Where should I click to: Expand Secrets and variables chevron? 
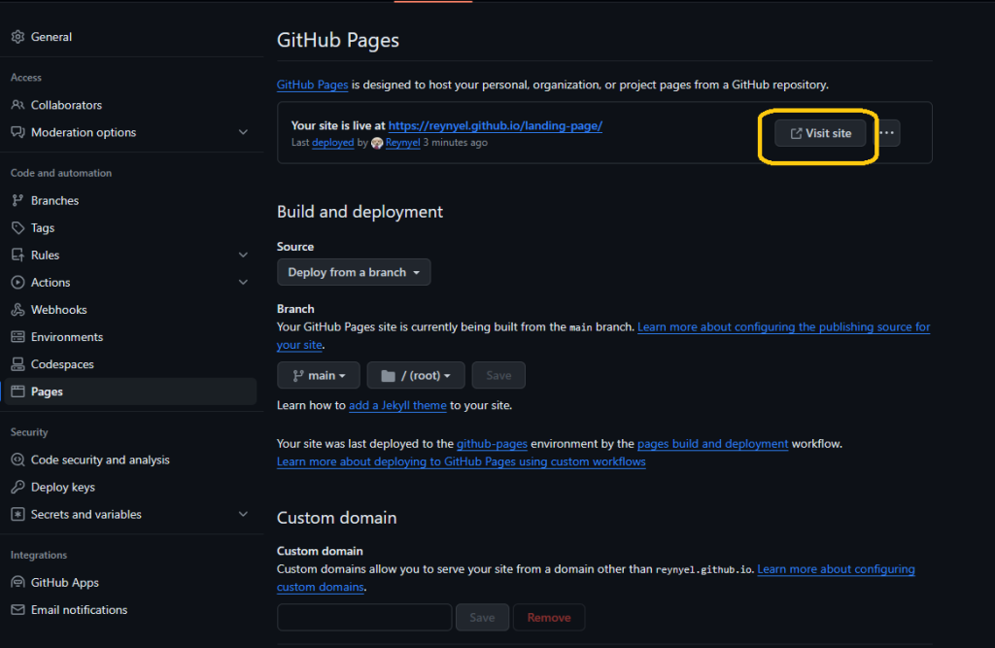pos(243,514)
